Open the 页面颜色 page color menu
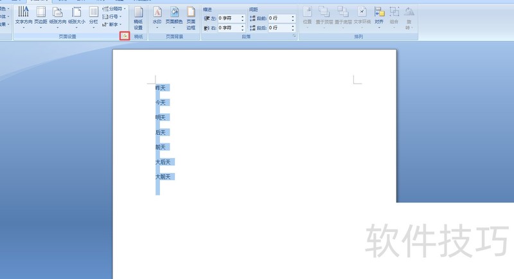This screenshot has height=279, width=514. (x=174, y=17)
